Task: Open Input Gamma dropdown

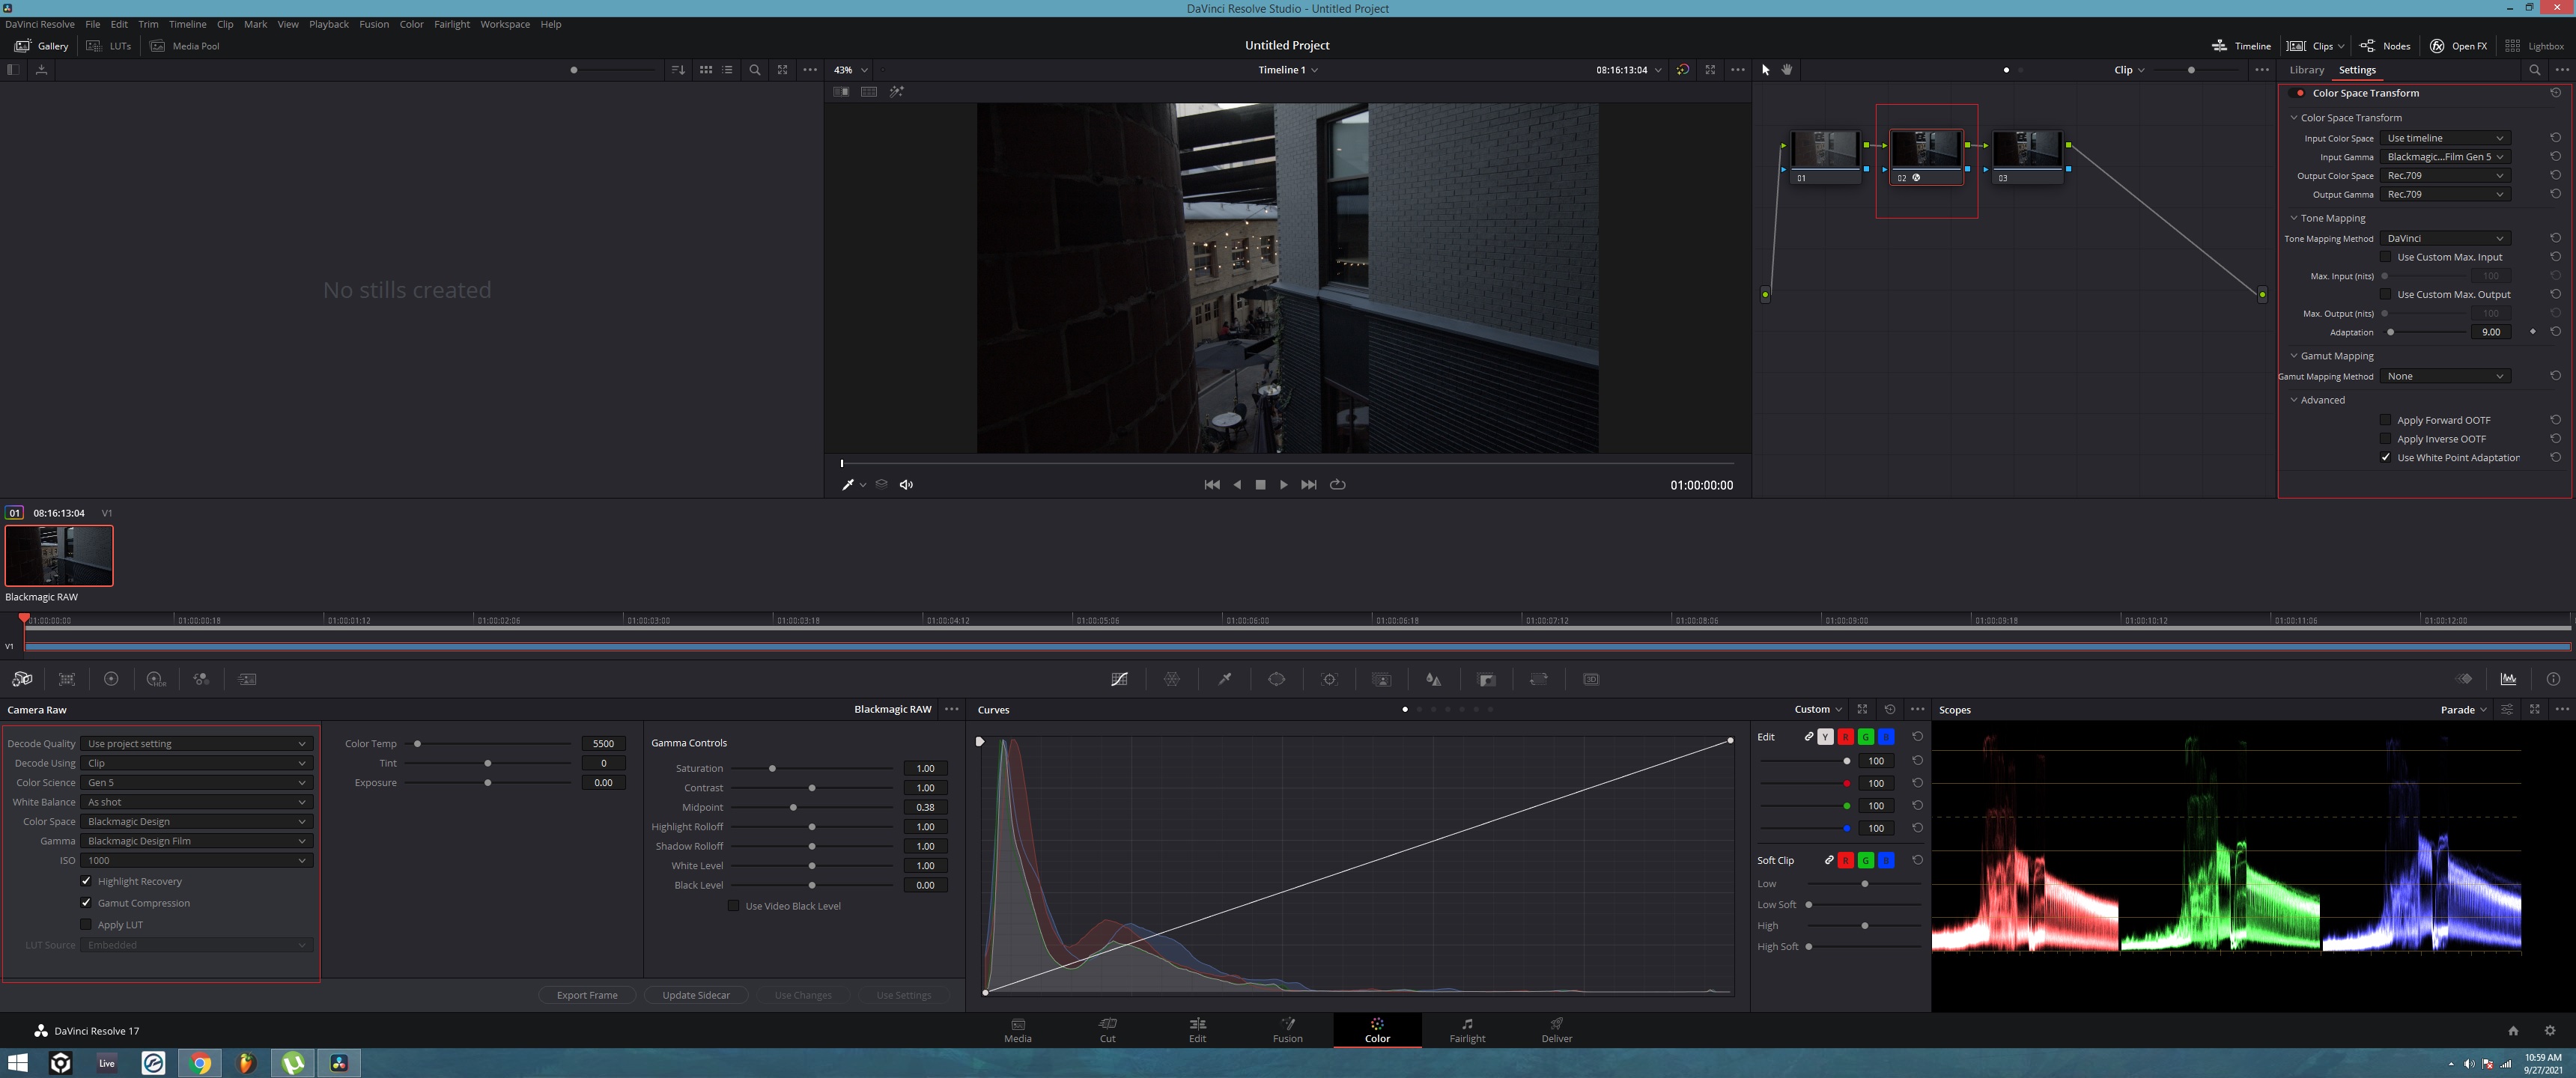Action: [2445, 157]
